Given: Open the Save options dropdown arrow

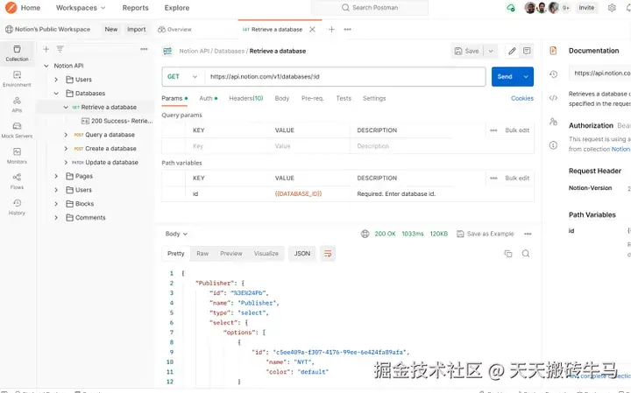Looking at the screenshot, I should tap(491, 51).
